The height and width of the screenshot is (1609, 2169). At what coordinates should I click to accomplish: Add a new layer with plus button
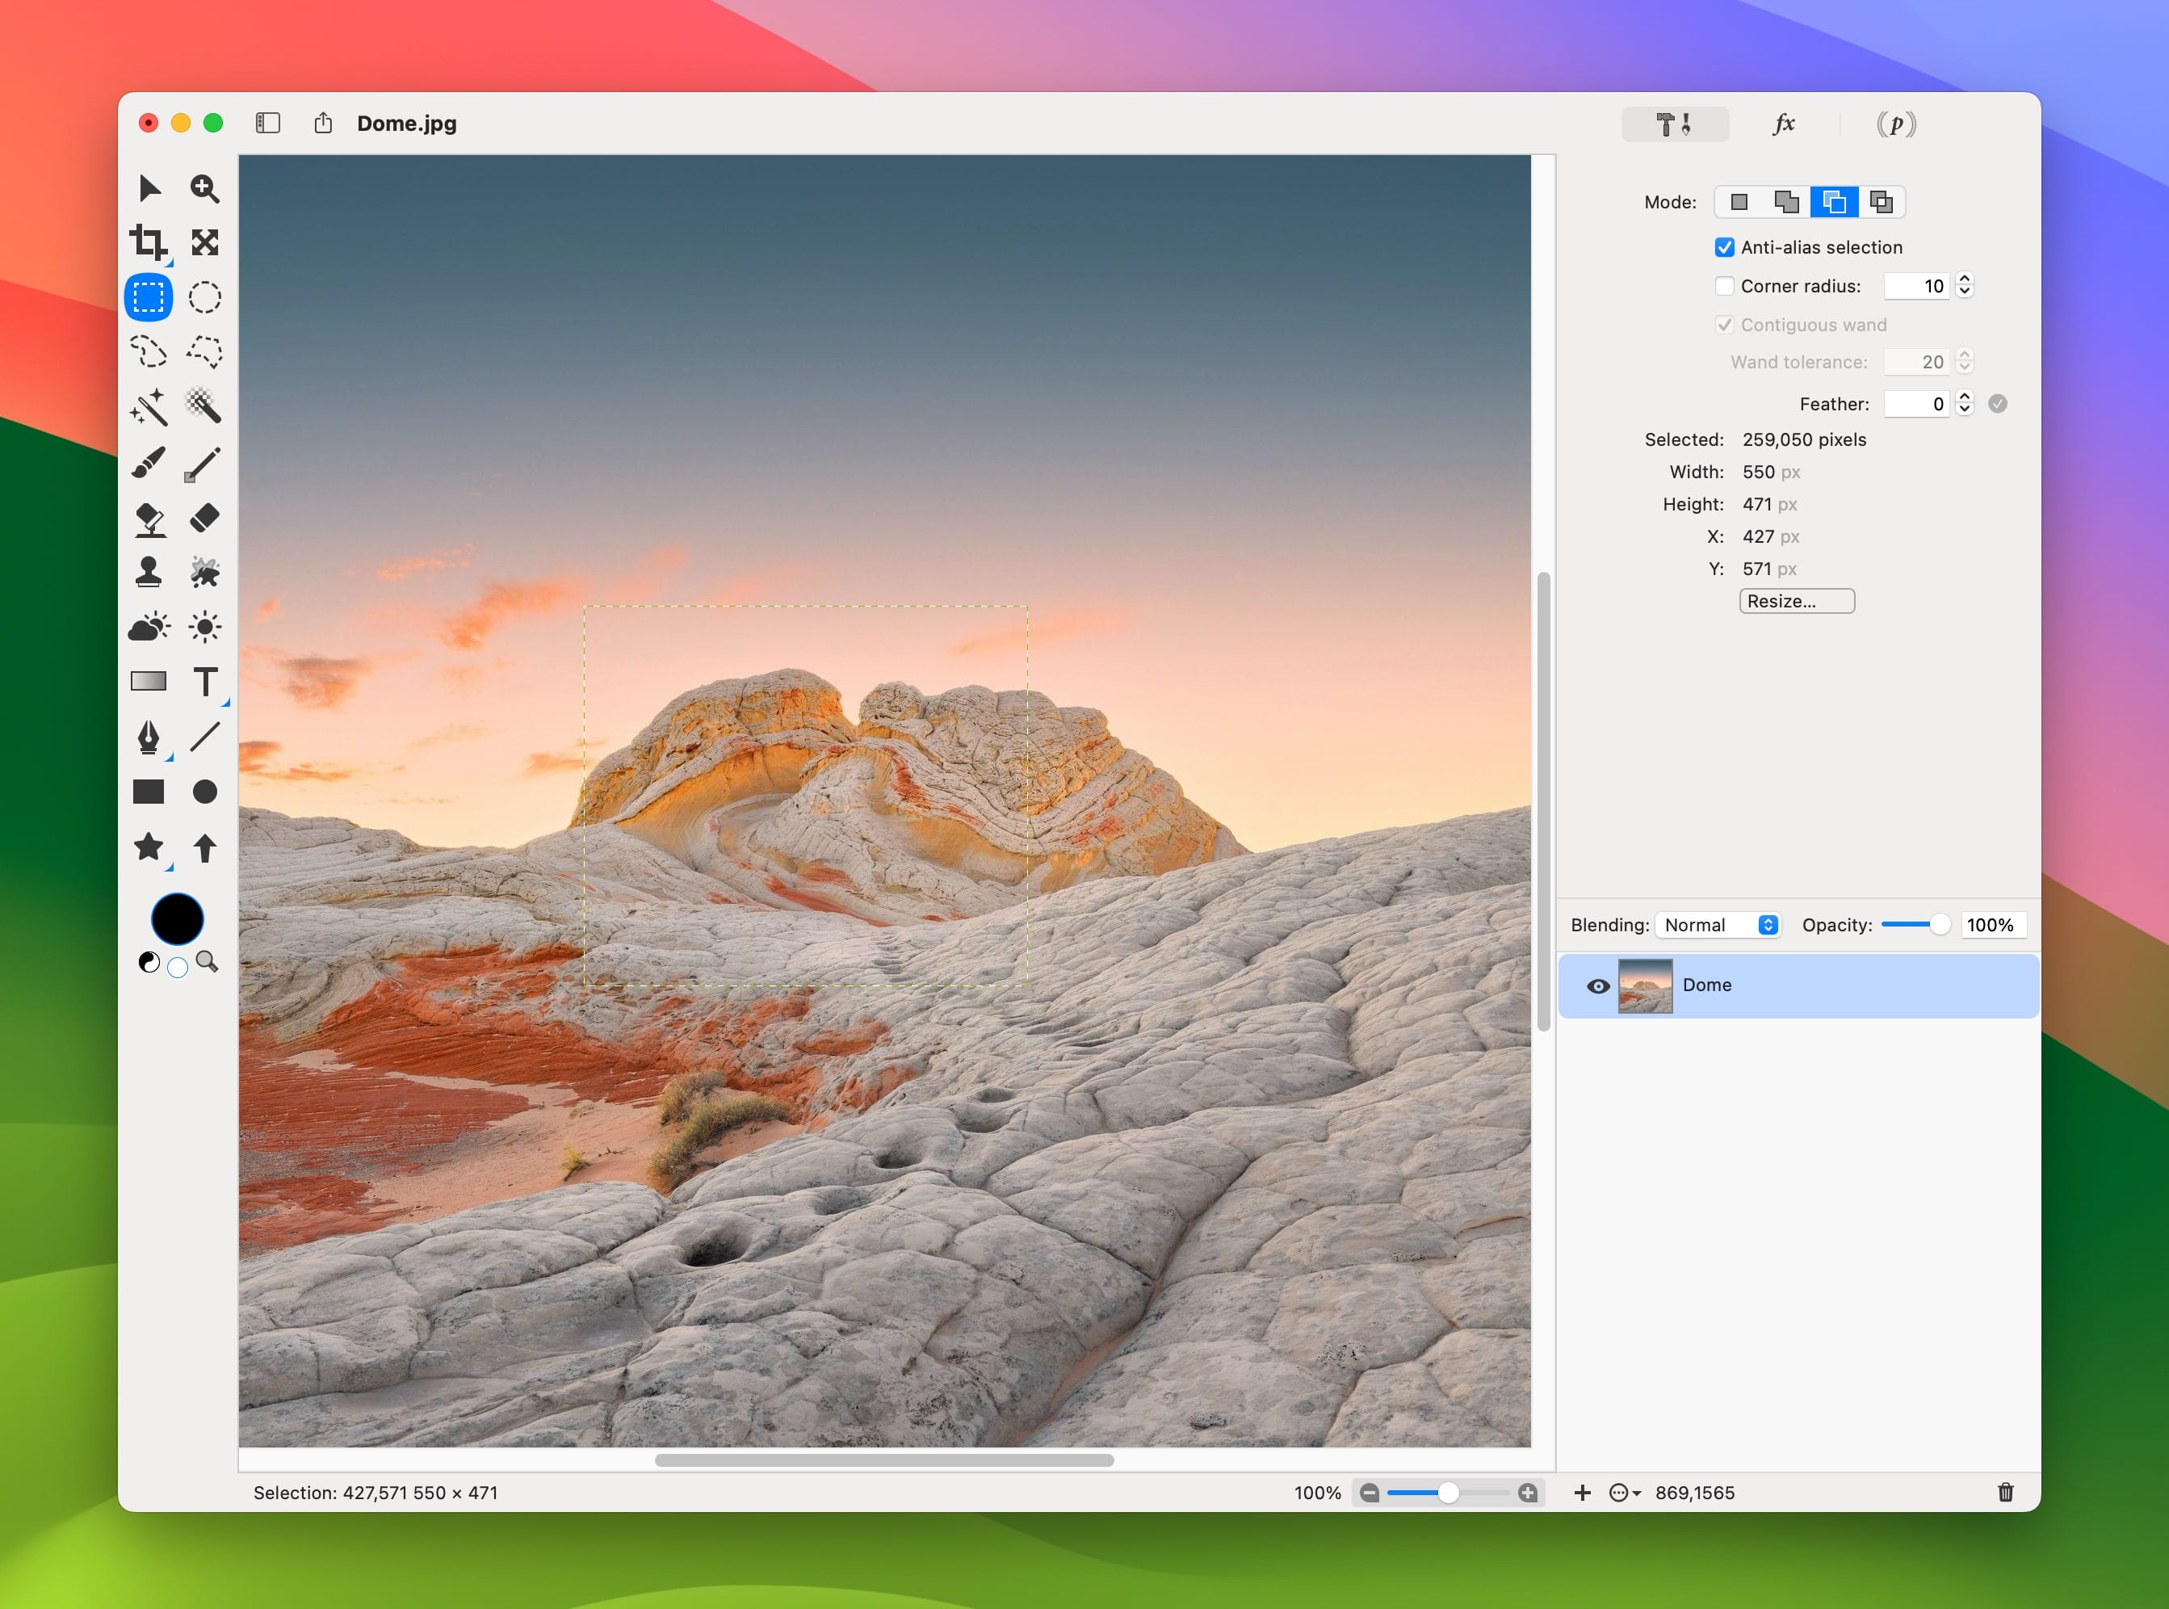(x=1582, y=1493)
